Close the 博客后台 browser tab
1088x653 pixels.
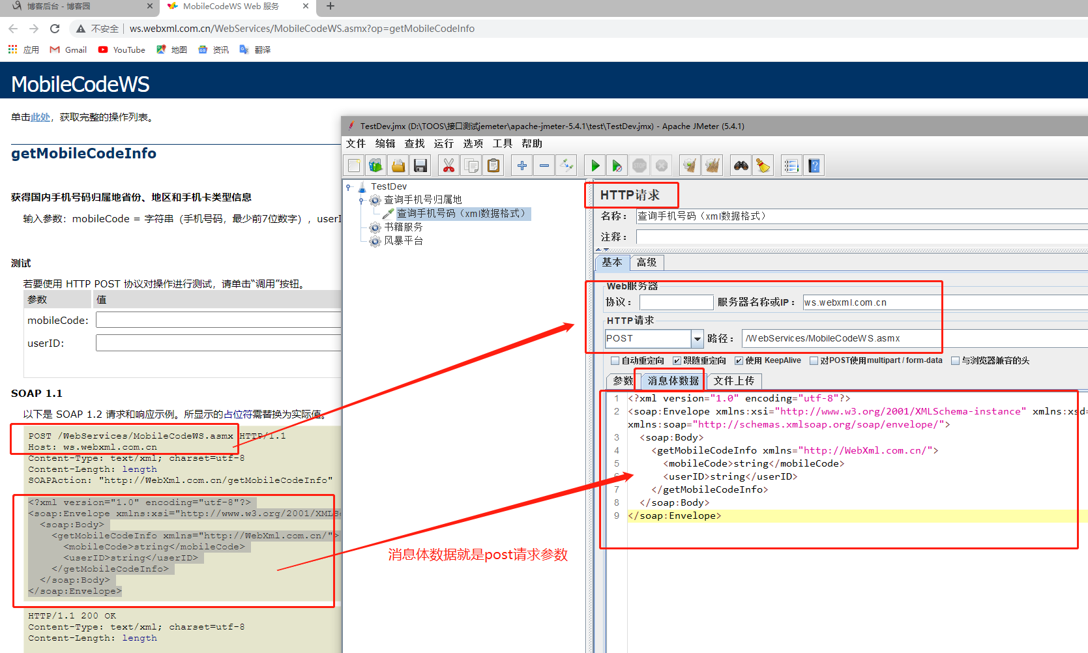pos(149,6)
